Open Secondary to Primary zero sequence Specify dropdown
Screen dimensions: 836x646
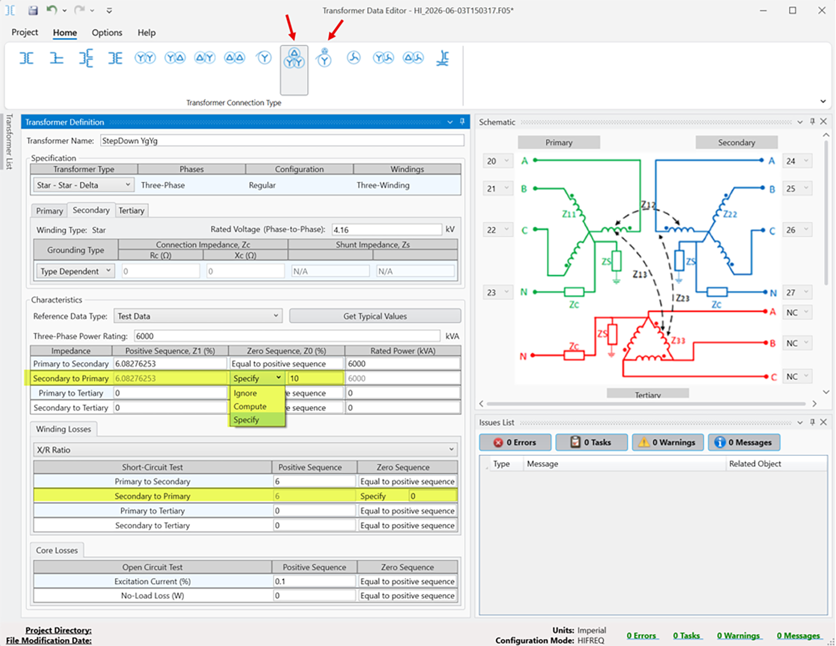click(x=258, y=378)
